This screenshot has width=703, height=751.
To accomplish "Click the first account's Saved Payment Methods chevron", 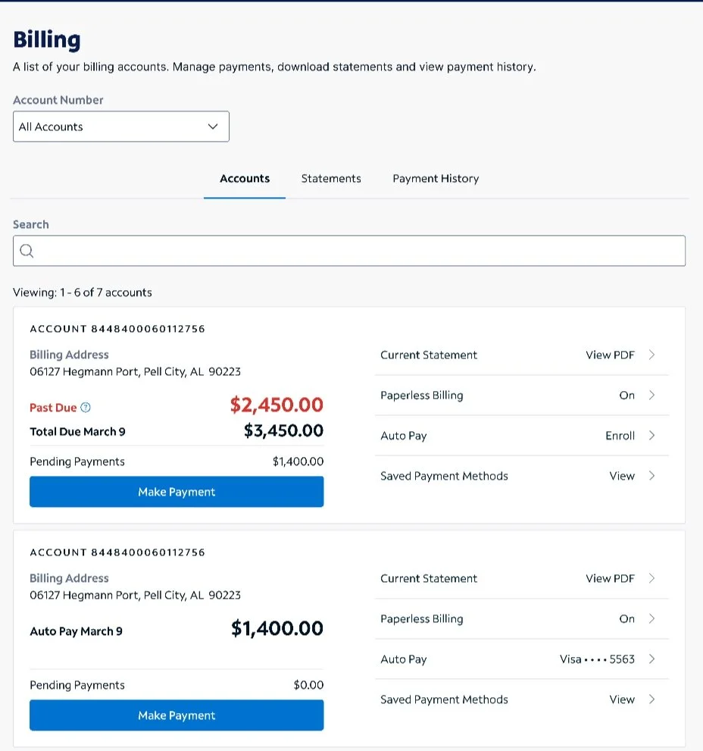I will (651, 476).
